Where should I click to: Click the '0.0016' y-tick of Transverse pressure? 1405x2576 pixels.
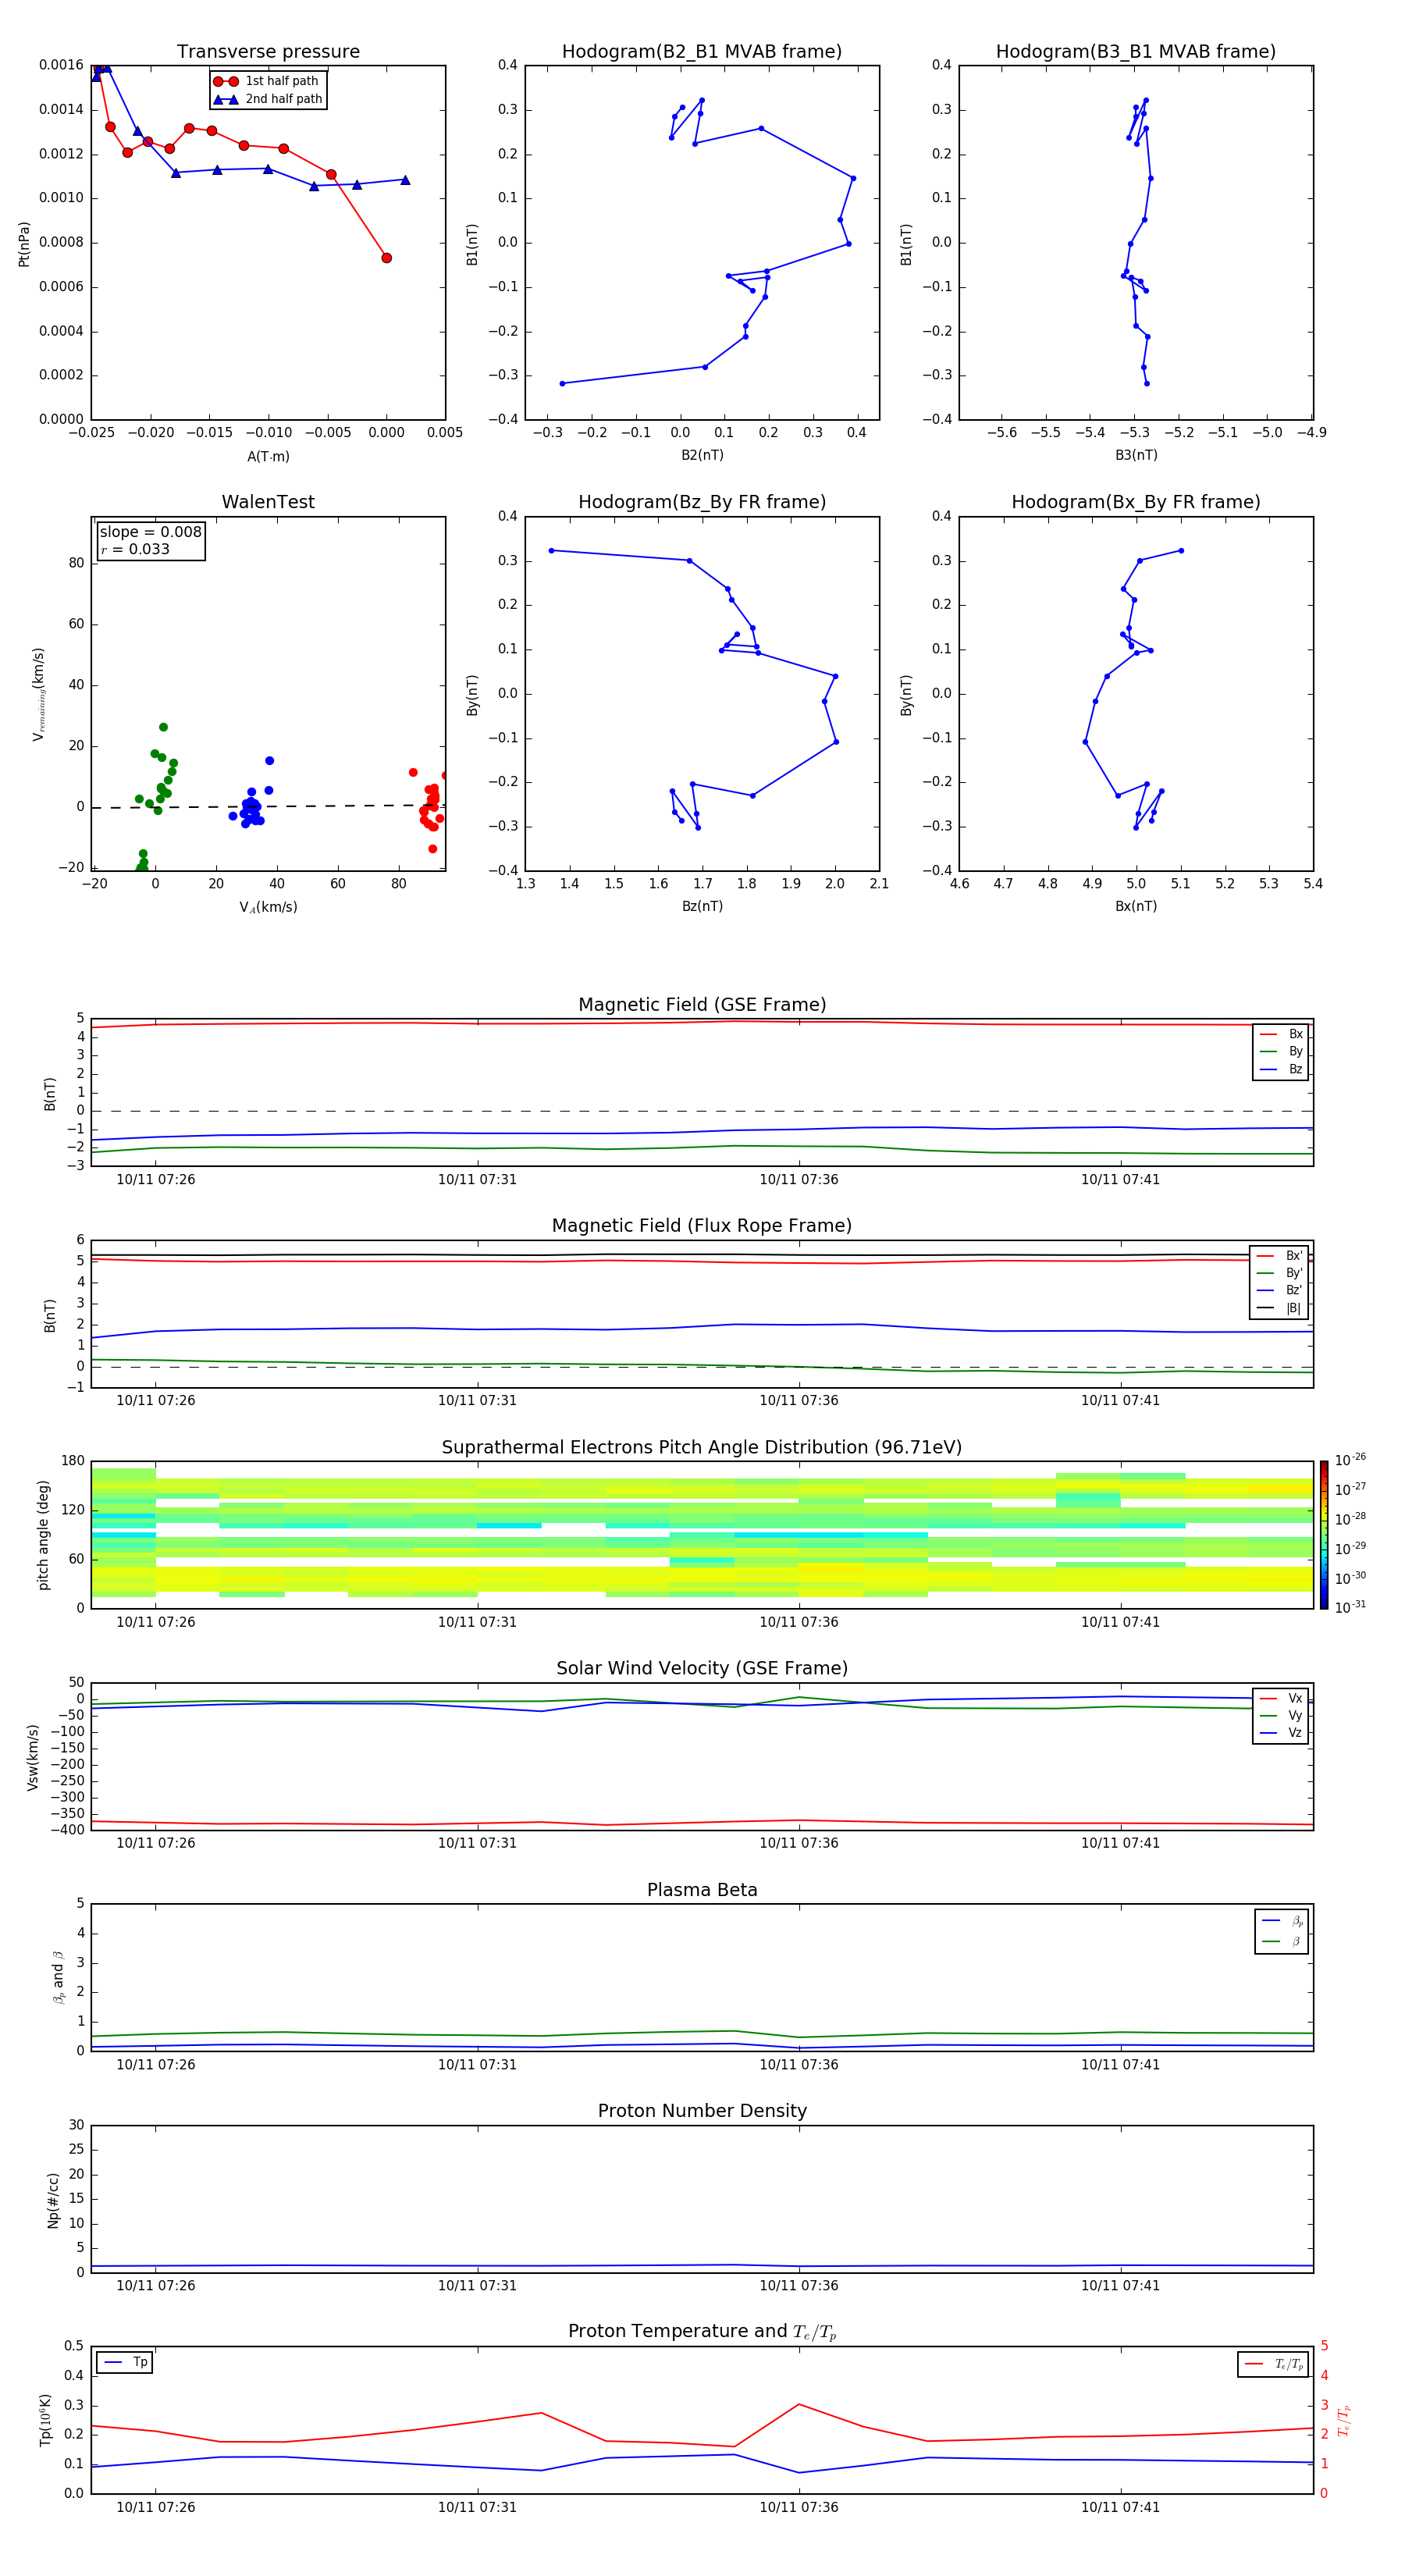point(61,65)
